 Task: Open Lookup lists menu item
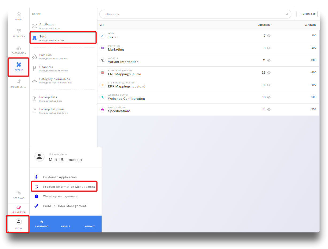[x=48, y=97]
